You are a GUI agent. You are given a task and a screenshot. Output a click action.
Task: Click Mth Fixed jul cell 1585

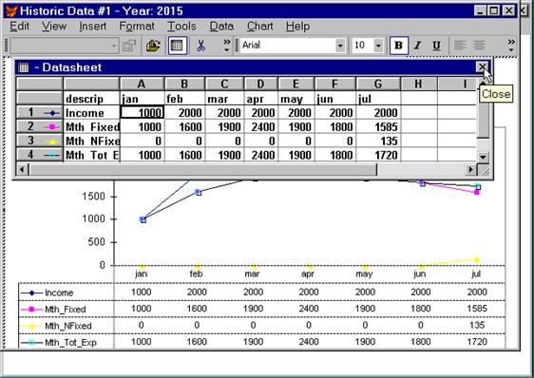378,126
